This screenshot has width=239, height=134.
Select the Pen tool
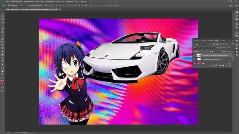(3, 58)
